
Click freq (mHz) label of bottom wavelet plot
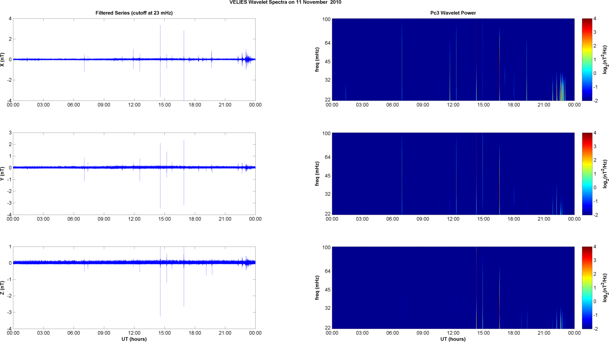[317, 288]
